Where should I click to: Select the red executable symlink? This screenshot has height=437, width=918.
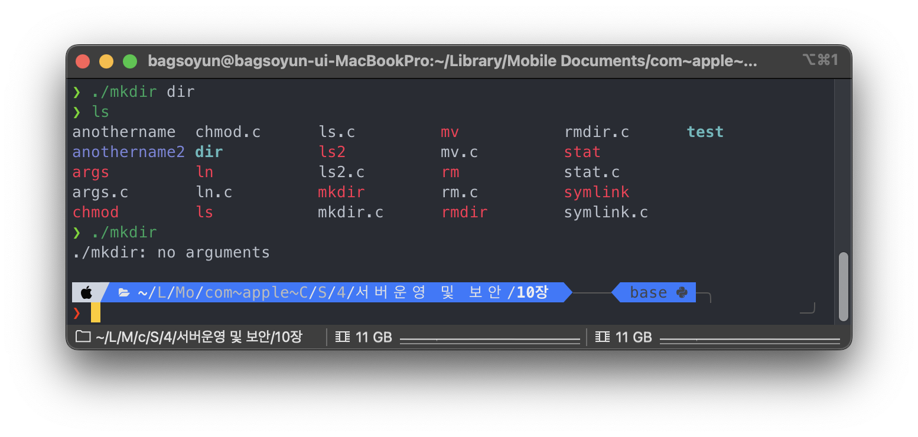[x=597, y=193]
